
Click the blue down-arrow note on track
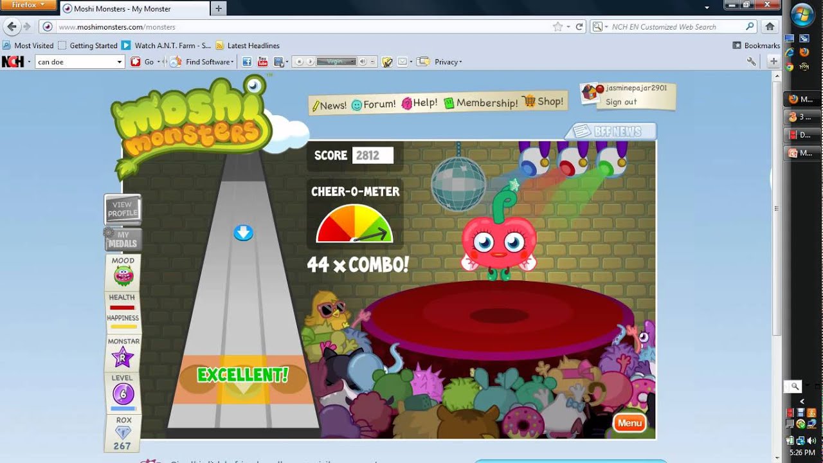(x=243, y=233)
